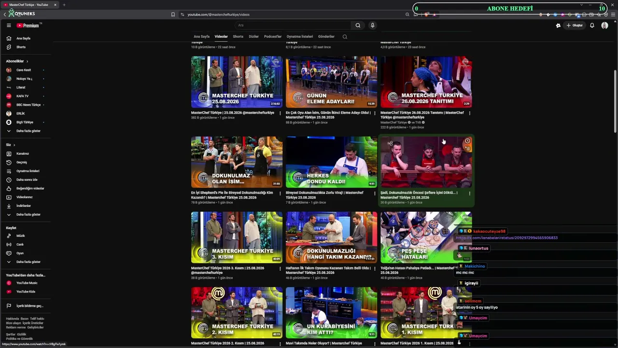This screenshot has height=348, width=618.
Task: Browse Müzik in the Keşfet section
Action: point(27,236)
